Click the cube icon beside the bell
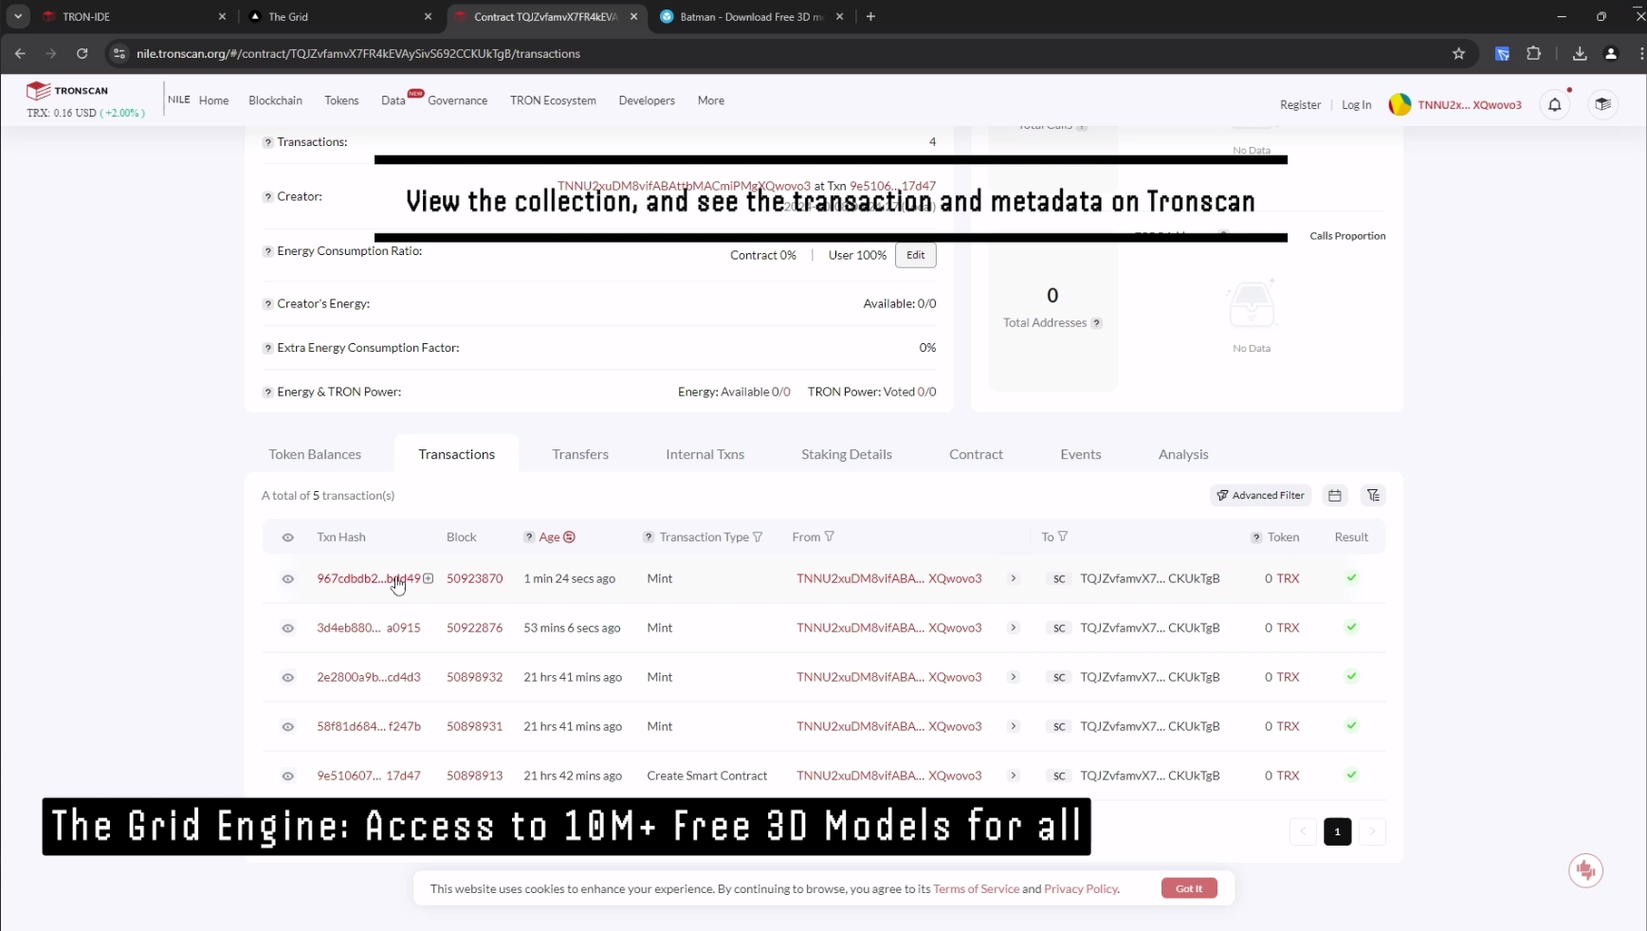Screen dimensions: 1647x931 tap(1602, 104)
